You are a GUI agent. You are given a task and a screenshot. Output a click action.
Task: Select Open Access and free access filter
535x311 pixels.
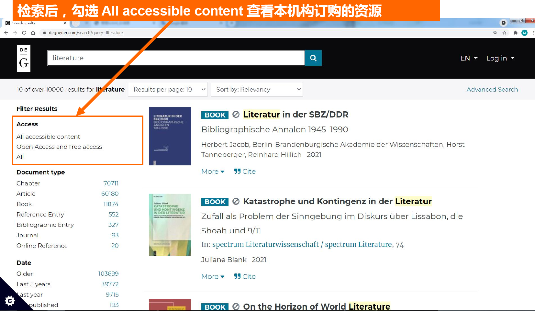(59, 147)
